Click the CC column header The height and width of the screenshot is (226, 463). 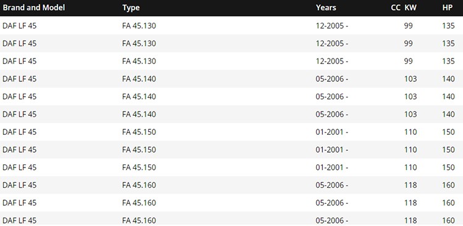click(x=396, y=7)
